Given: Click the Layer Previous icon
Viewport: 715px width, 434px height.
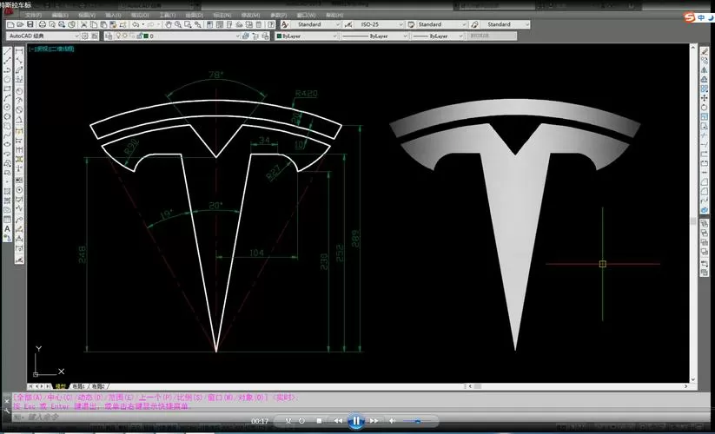Looking at the screenshot, I should 255,36.
